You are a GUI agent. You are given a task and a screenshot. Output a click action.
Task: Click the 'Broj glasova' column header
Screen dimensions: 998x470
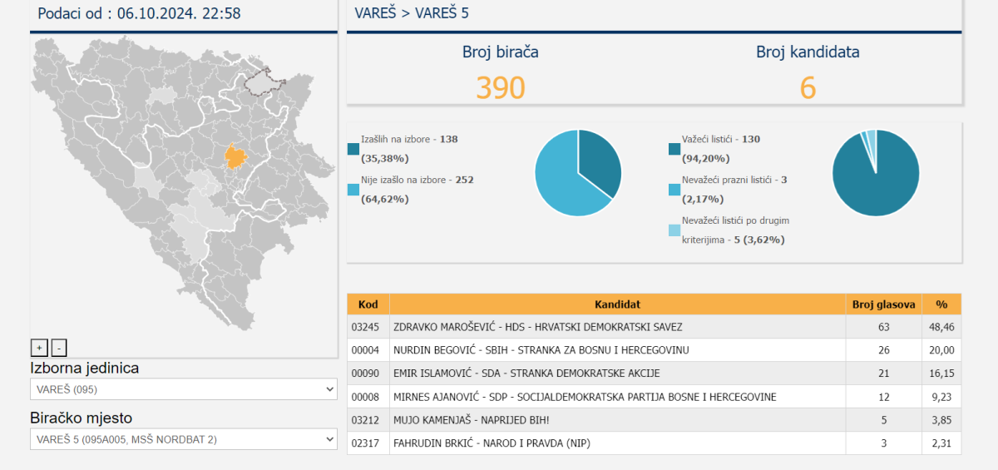(x=884, y=304)
